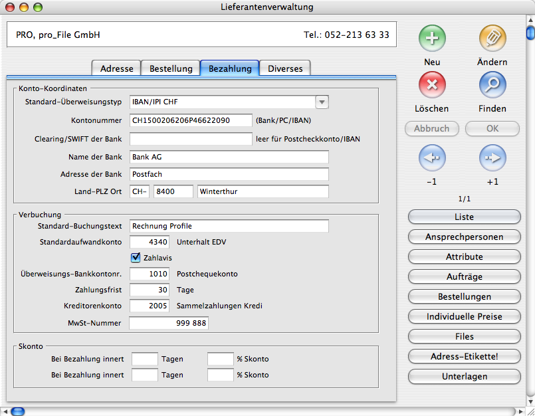Click the horizontal scrollbar at window bottom
The height and width of the screenshot is (416, 535).
[266, 411]
